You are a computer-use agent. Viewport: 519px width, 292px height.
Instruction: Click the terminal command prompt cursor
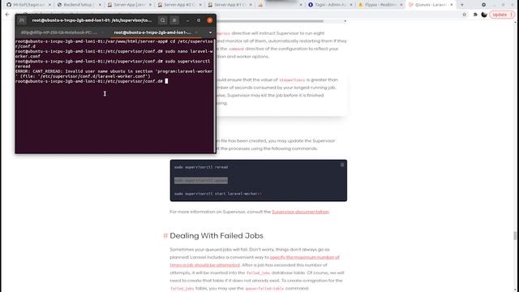[x=166, y=81]
